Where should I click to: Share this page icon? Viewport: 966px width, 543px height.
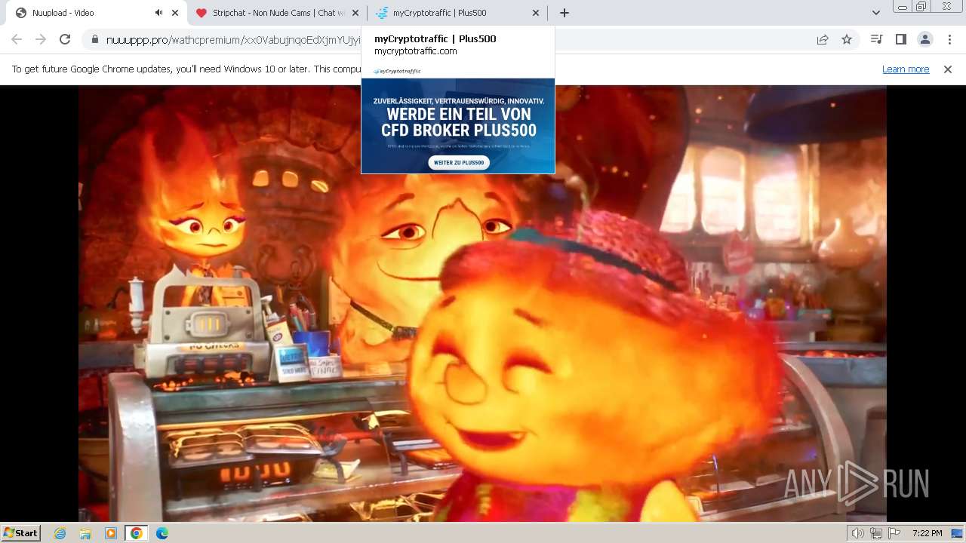tap(823, 39)
